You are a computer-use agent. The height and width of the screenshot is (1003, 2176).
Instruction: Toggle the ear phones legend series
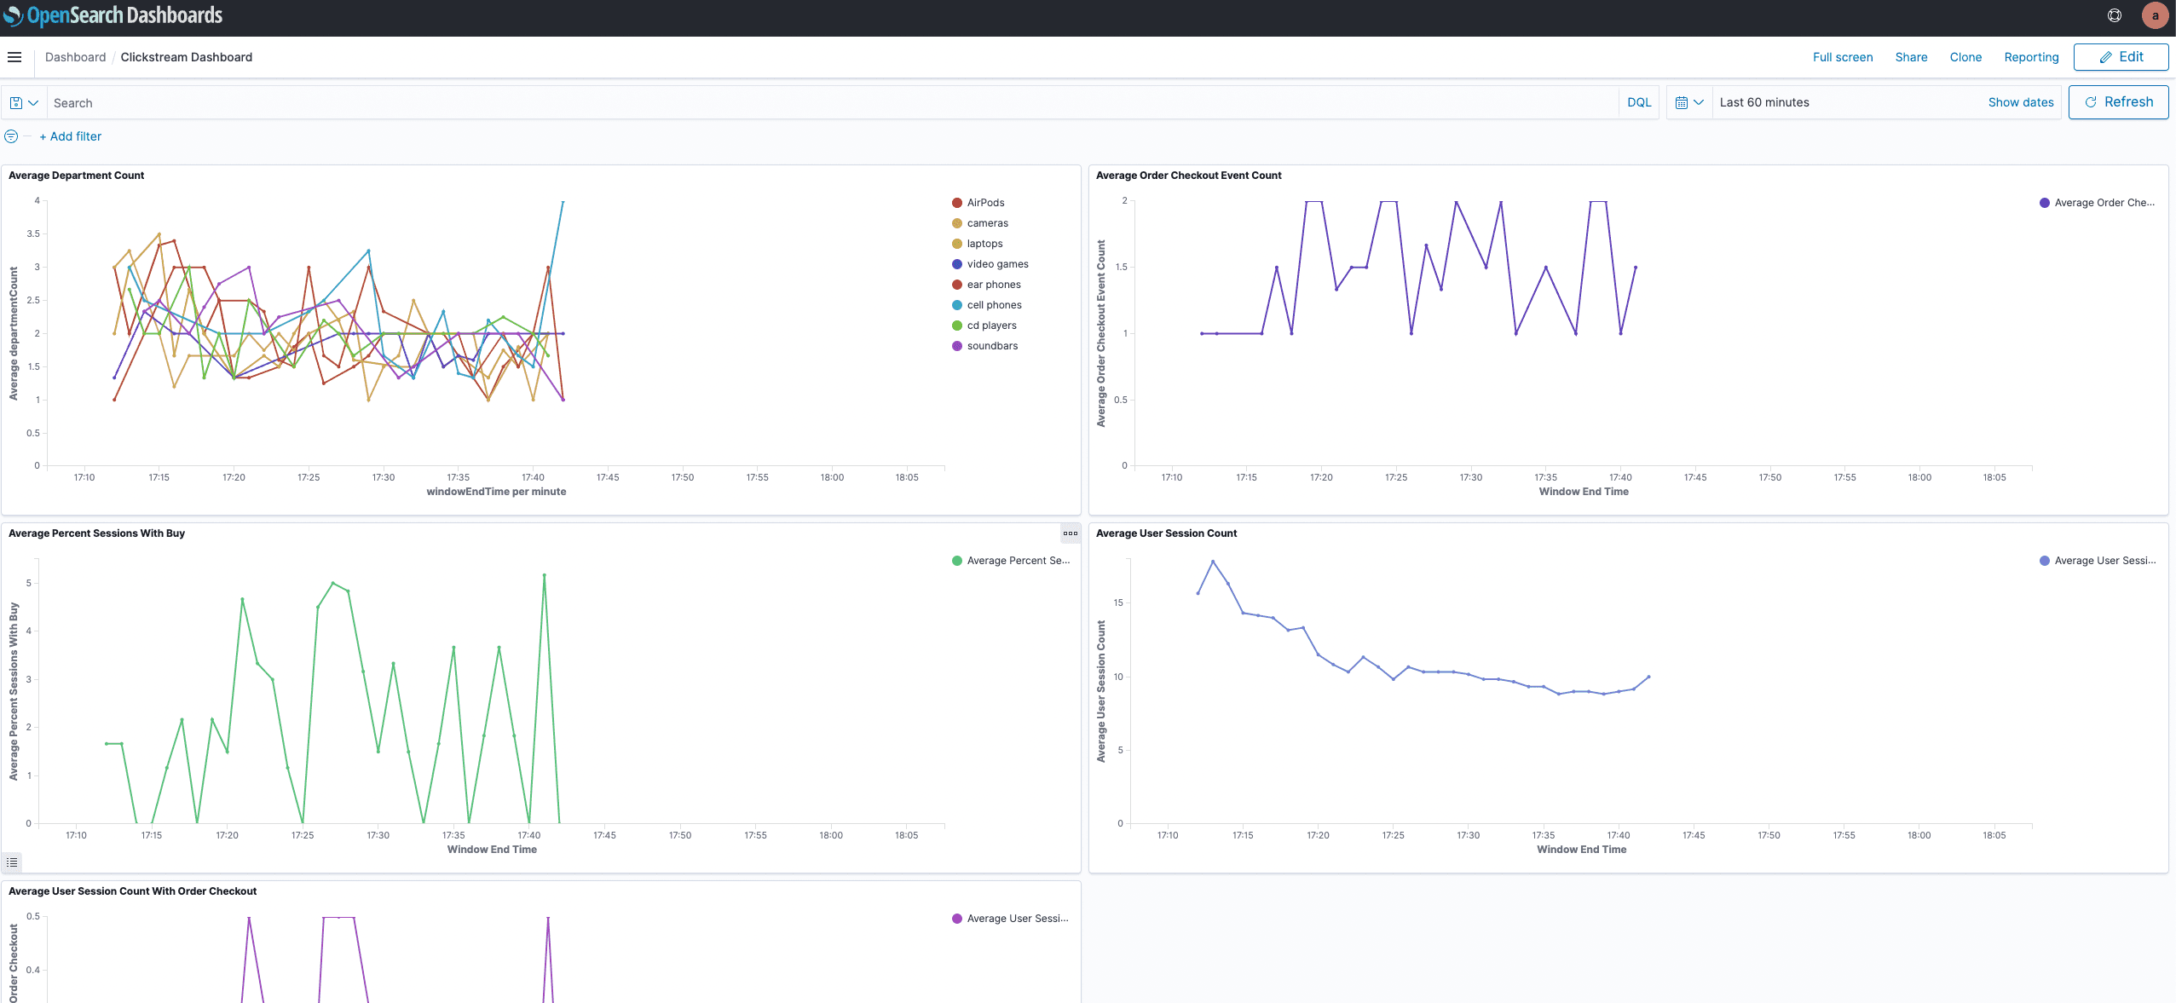point(986,285)
